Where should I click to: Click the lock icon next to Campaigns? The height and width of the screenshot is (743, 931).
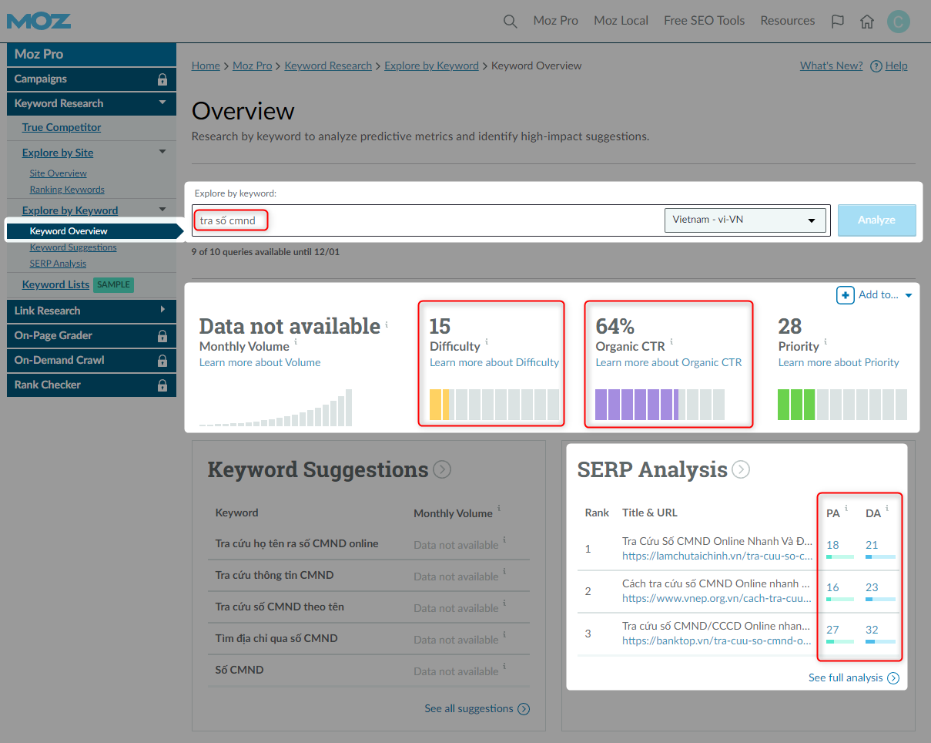point(162,79)
